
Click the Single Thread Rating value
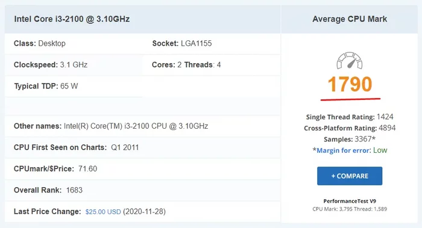(385, 117)
